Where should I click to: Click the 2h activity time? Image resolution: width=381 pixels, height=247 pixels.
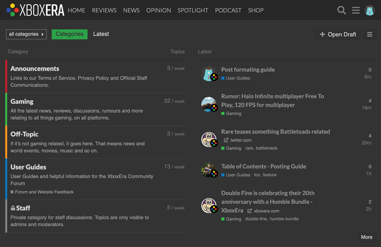(x=369, y=209)
